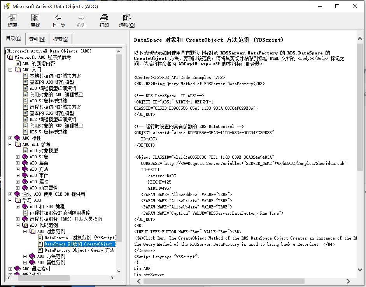Image resolution: width=366 pixels, height=287 pixels.
Task: Expand the 通过 ADO 使用 OLE DB 提供者 node
Action: (10, 194)
